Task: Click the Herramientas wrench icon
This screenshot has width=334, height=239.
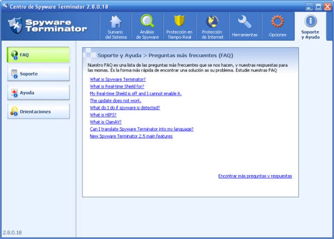Action: [245, 22]
